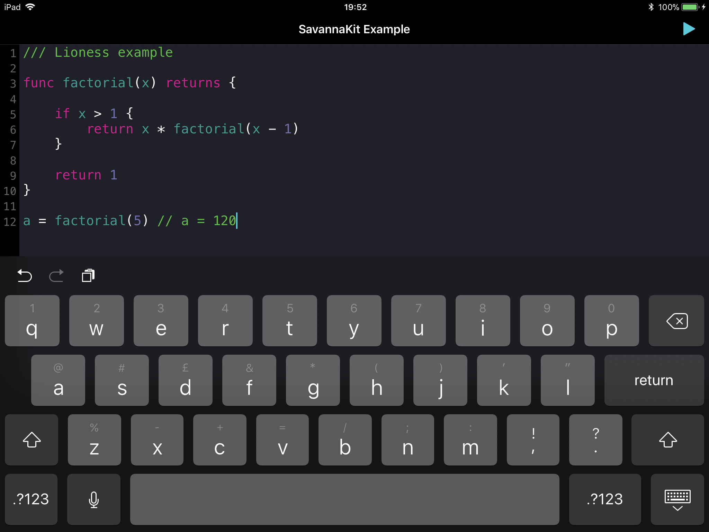709x532 pixels.
Task: Place cursor in the Lioness example comment
Action: click(98, 53)
